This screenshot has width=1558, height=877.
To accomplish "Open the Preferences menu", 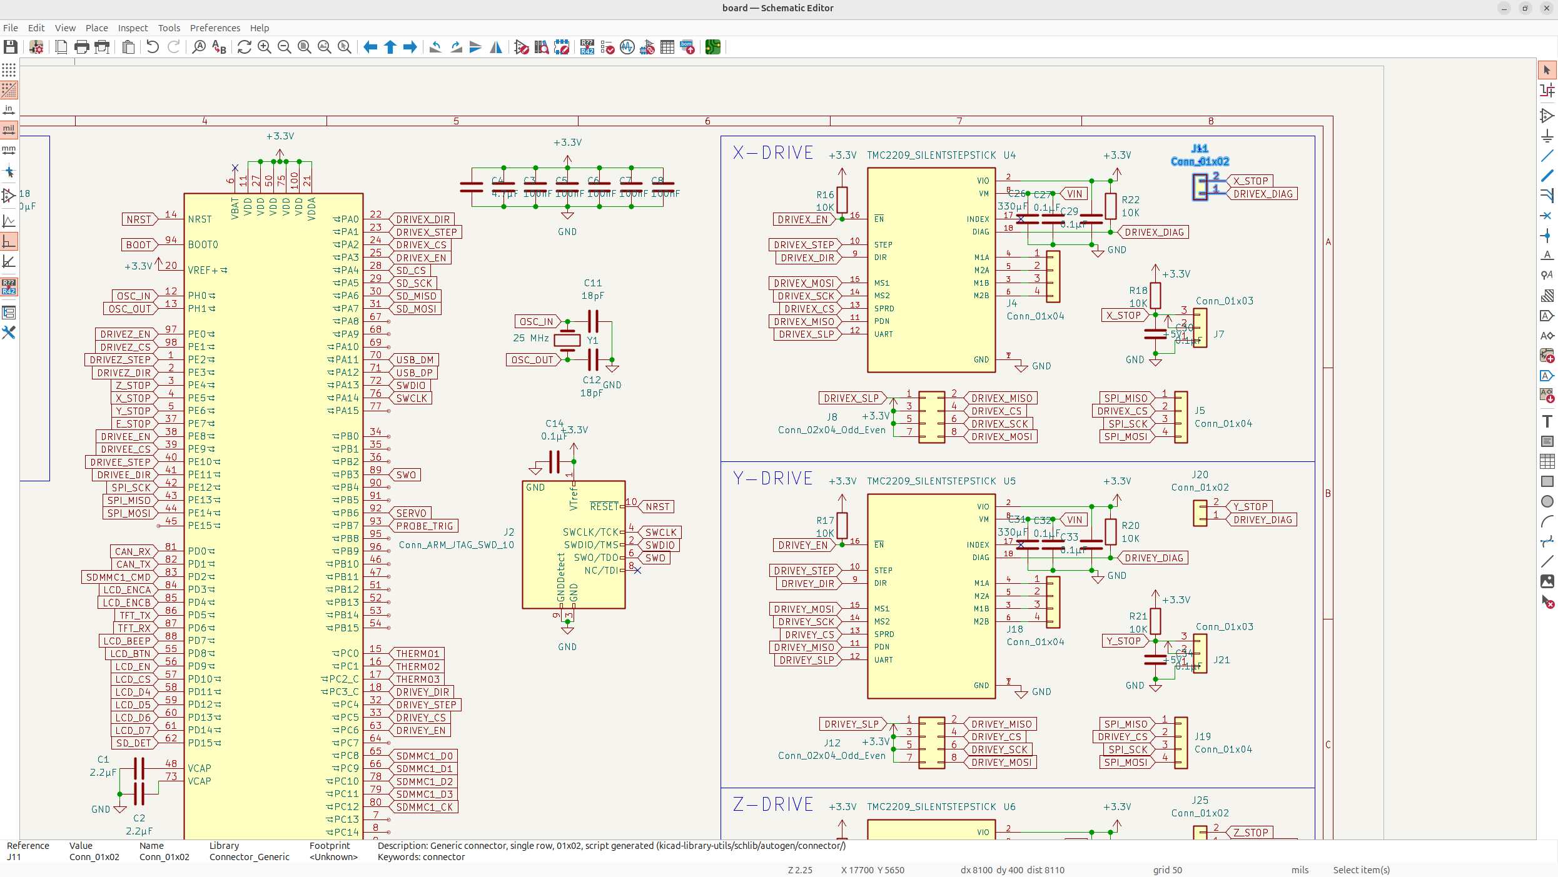I will (215, 28).
